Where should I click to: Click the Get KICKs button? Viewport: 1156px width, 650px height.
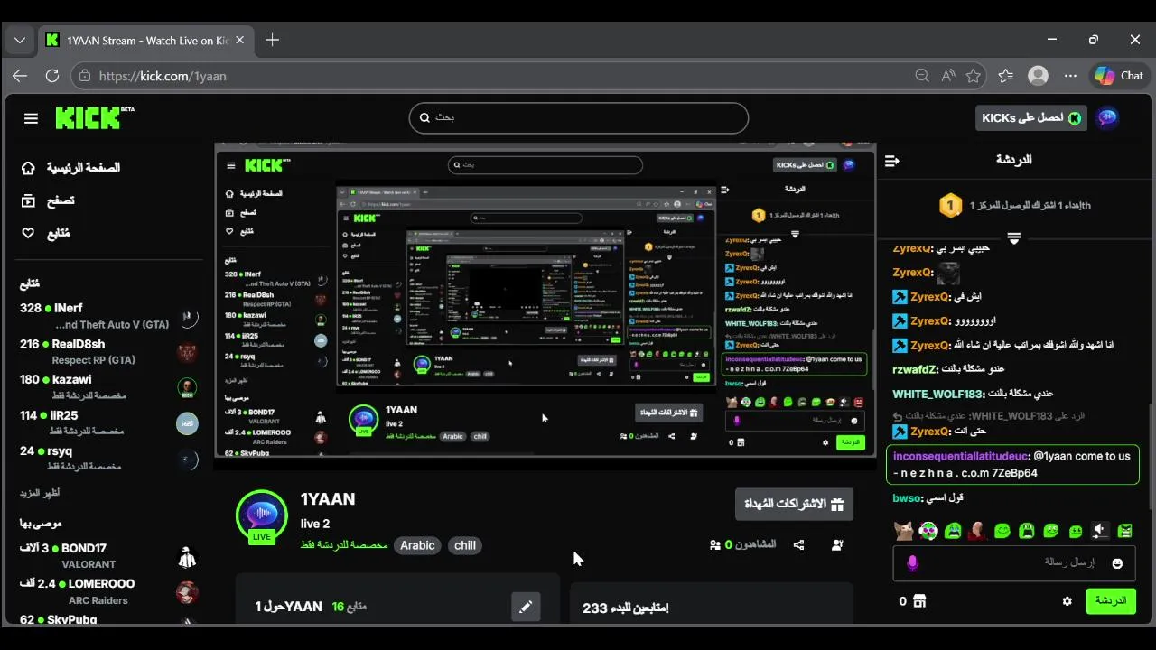[1030, 118]
